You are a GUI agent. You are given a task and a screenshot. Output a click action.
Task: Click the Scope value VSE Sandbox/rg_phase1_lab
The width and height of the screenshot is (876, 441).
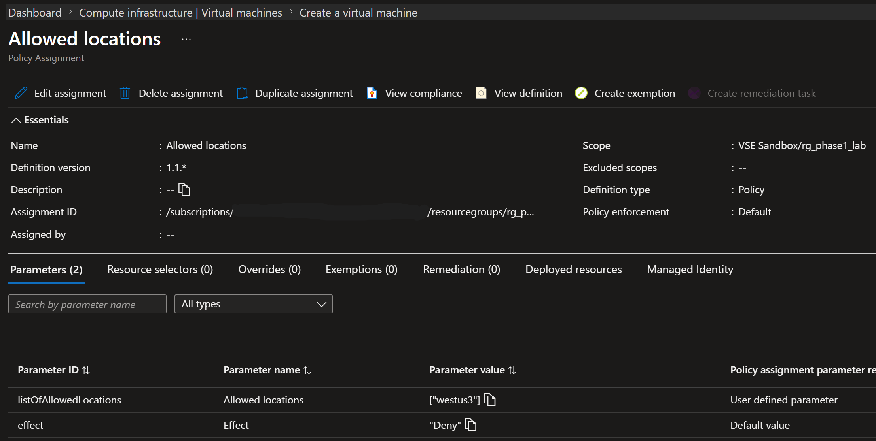802,145
